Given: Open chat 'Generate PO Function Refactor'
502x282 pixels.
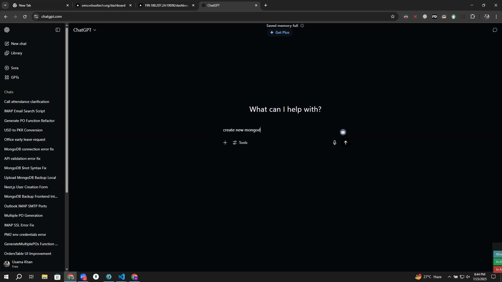Looking at the screenshot, I should point(29,121).
